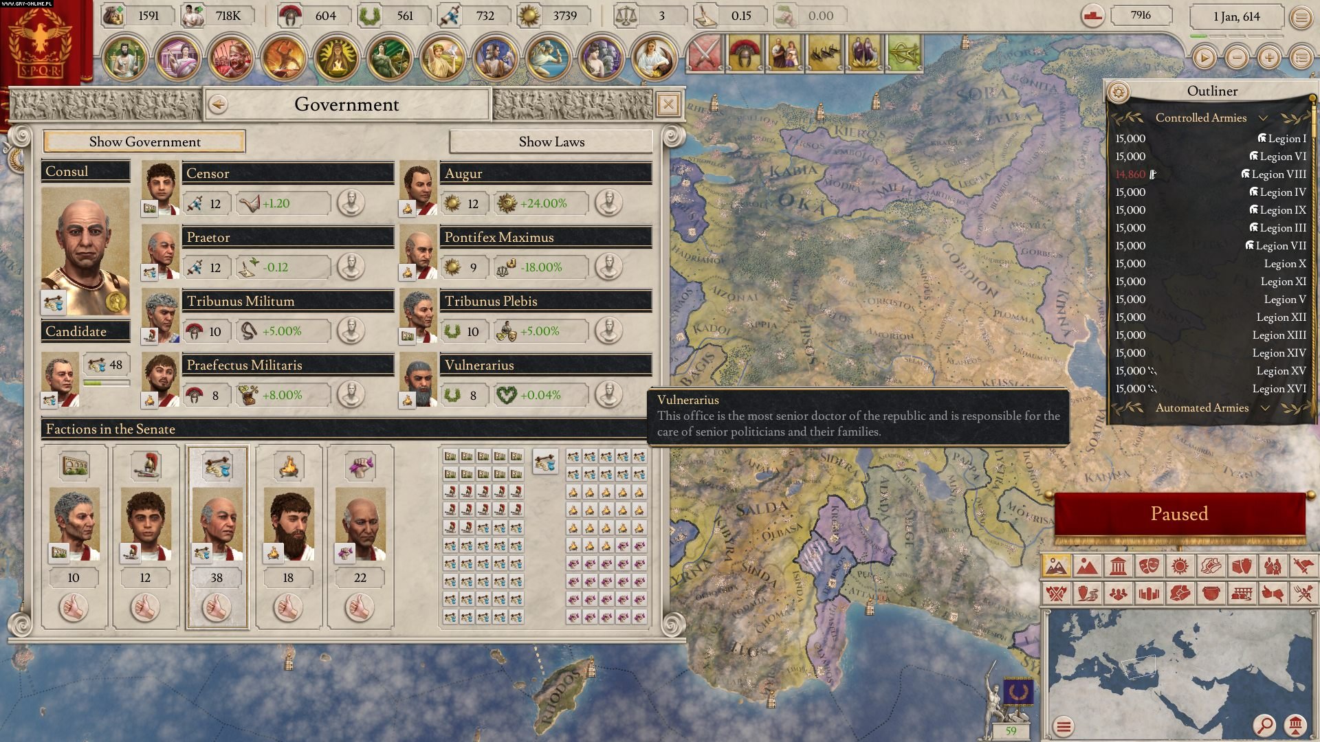The width and height of the screenshot is (1320, 742).
Task: Click the Paused banner to unpause
Action: coord(1179,514)
